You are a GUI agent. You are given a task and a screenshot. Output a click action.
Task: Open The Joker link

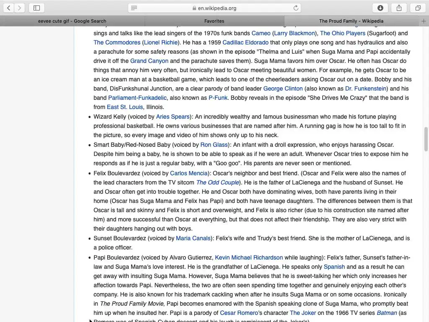[x=302, y=313]
